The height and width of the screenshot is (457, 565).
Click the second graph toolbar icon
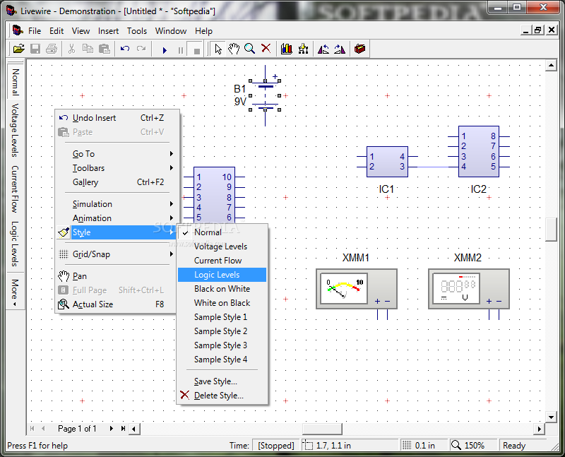[x=340, y=49]
